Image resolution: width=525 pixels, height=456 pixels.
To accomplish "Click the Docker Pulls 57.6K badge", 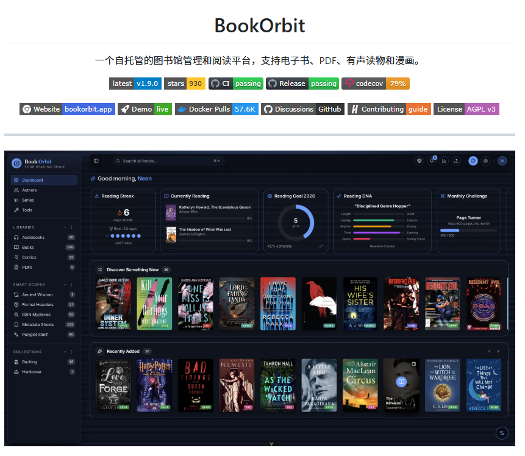I will click(216, 109).
